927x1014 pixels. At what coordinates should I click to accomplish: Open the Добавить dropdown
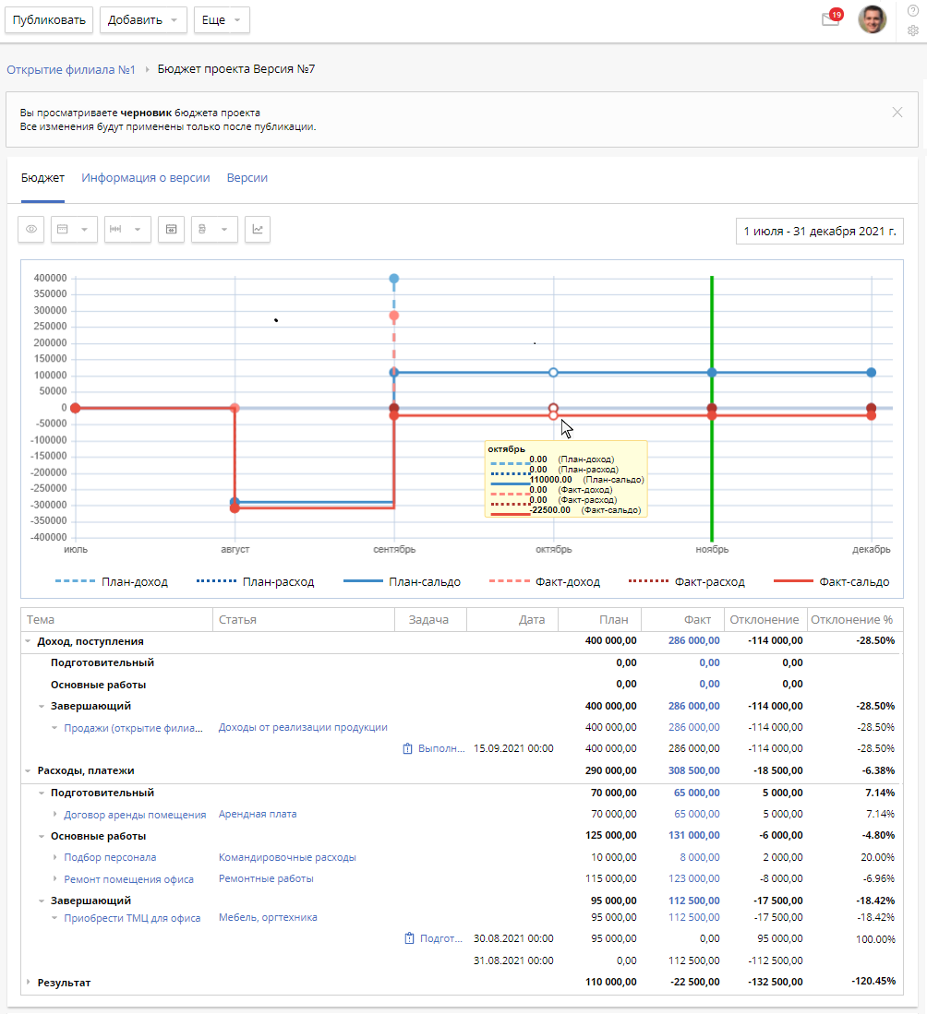pos(143,19)
